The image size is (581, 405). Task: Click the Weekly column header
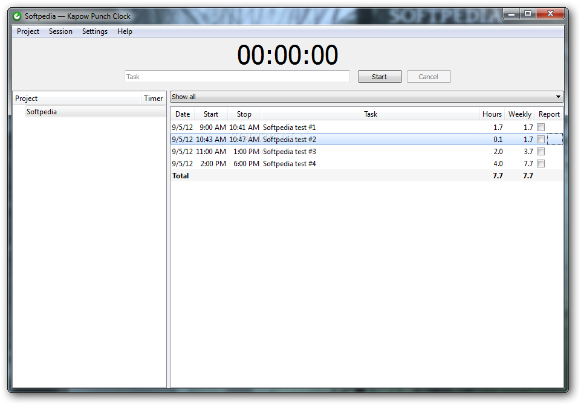[519, 114]
